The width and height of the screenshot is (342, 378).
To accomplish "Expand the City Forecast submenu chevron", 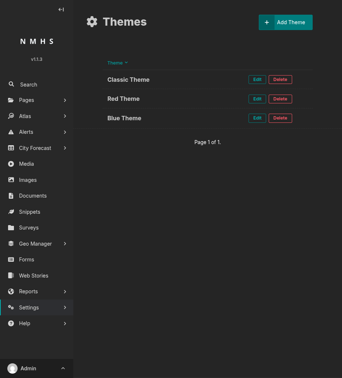I will coord(65,148).
